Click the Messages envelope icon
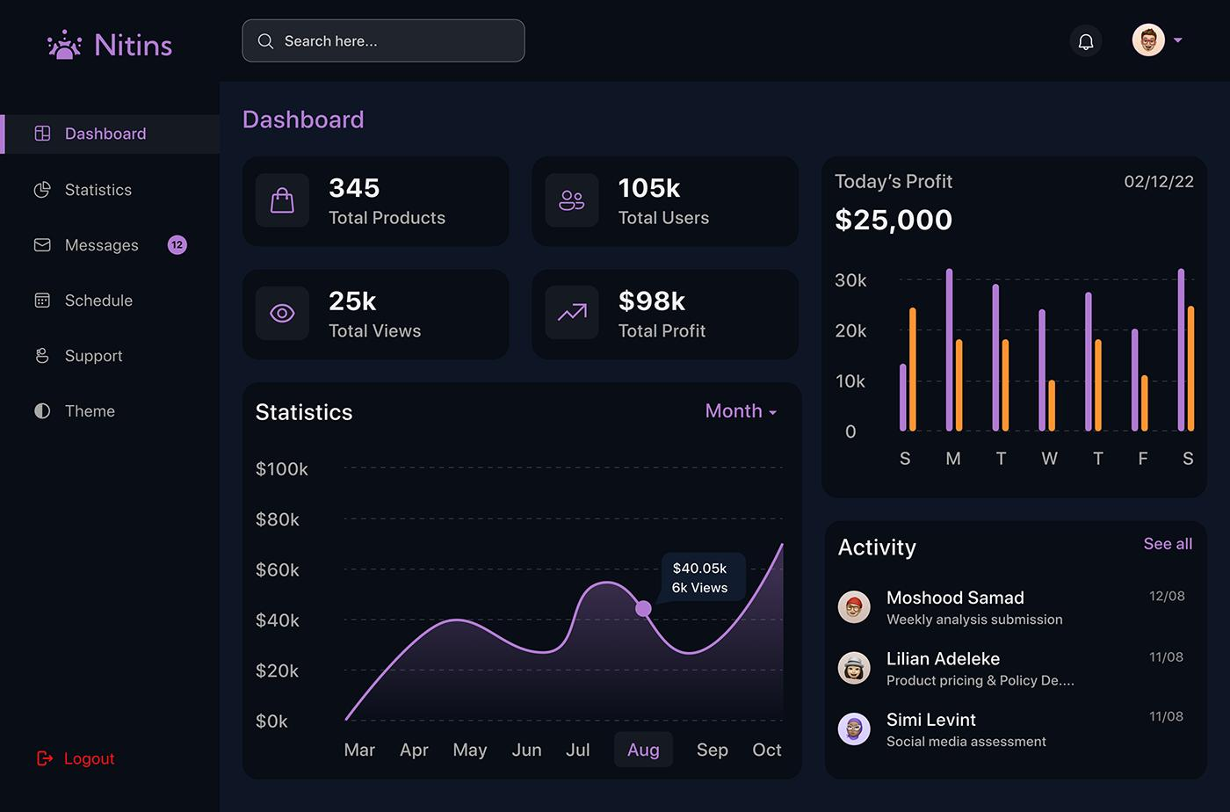This screenshot has height=812, width=1230. 42,245
